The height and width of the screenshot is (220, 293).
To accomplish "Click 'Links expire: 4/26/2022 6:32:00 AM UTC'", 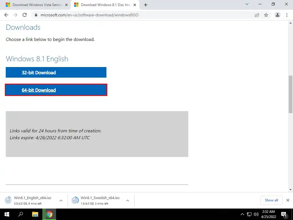I will pos(50,138).
